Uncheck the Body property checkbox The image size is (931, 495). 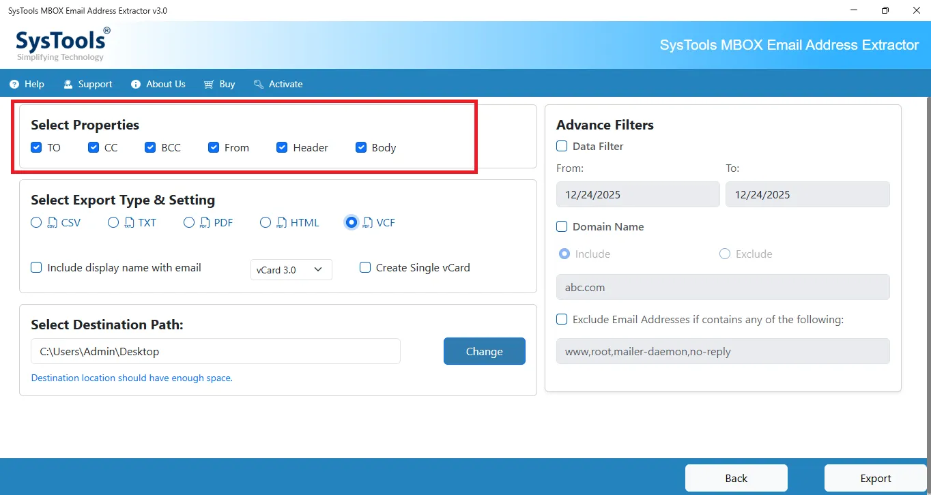pos(361,147)
